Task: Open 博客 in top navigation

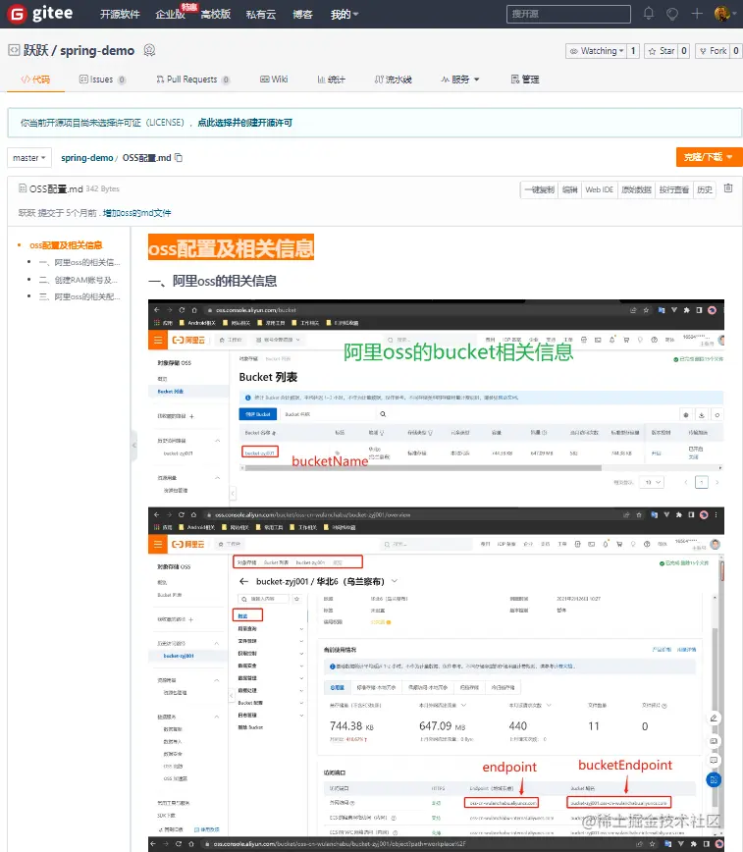Action: tap(302, 14)
